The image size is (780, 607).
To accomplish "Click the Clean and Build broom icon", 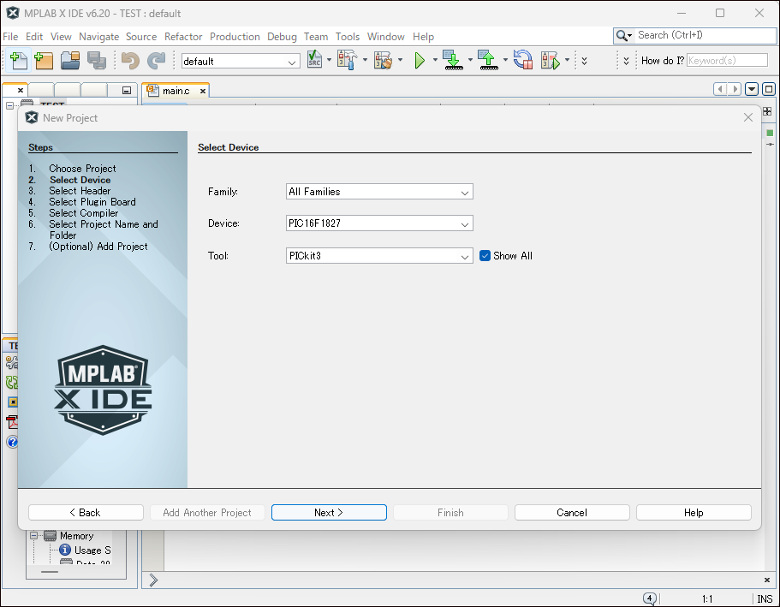I will pyautogui.click(x=383, y=60).
